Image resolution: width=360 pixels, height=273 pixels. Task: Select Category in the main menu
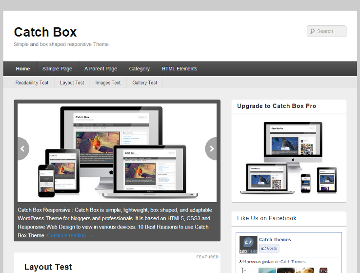139,69
